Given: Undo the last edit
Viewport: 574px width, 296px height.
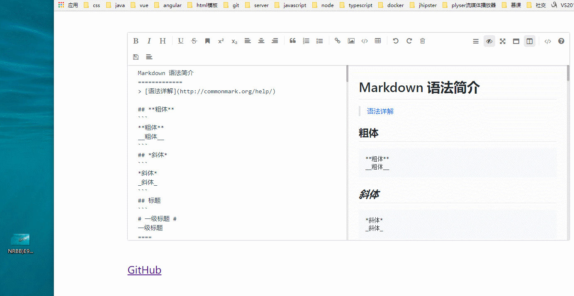Looking at the screenshot, I should [x=396, y=41].
